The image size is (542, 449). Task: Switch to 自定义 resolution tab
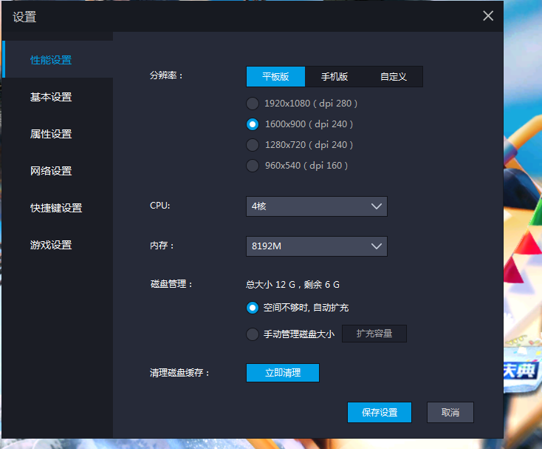tap(394, 77)
